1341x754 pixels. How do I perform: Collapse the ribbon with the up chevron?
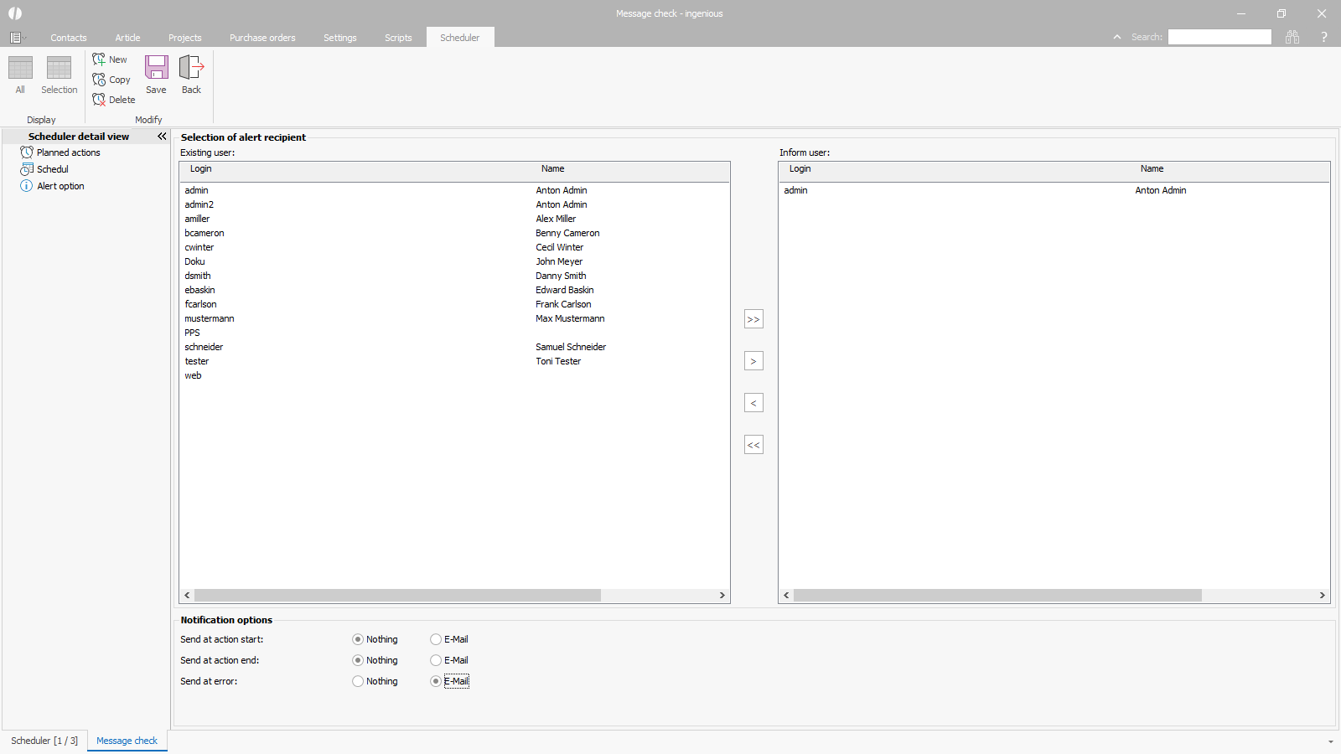point(1116,37)
